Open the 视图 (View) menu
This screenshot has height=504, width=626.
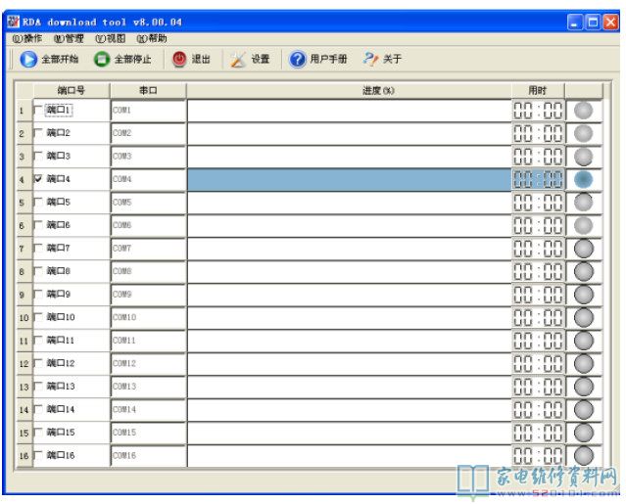pyautogui.click(x=111, y=39)
